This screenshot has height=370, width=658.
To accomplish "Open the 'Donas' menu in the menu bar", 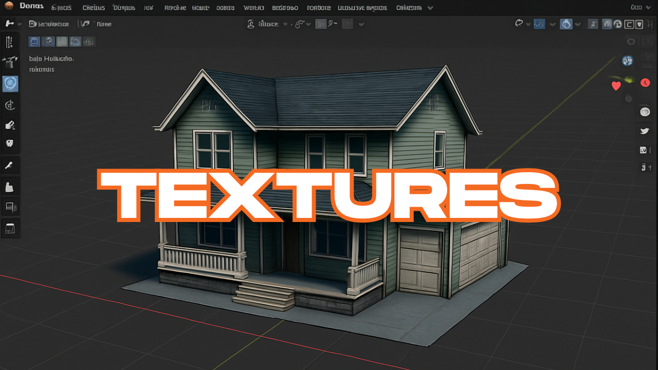I will tap(31, 7).
